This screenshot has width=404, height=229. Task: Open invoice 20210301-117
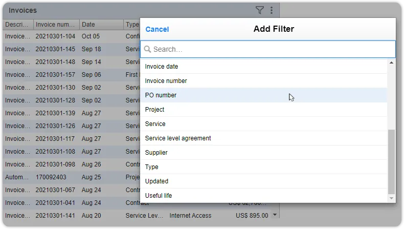tap(55, 139)
